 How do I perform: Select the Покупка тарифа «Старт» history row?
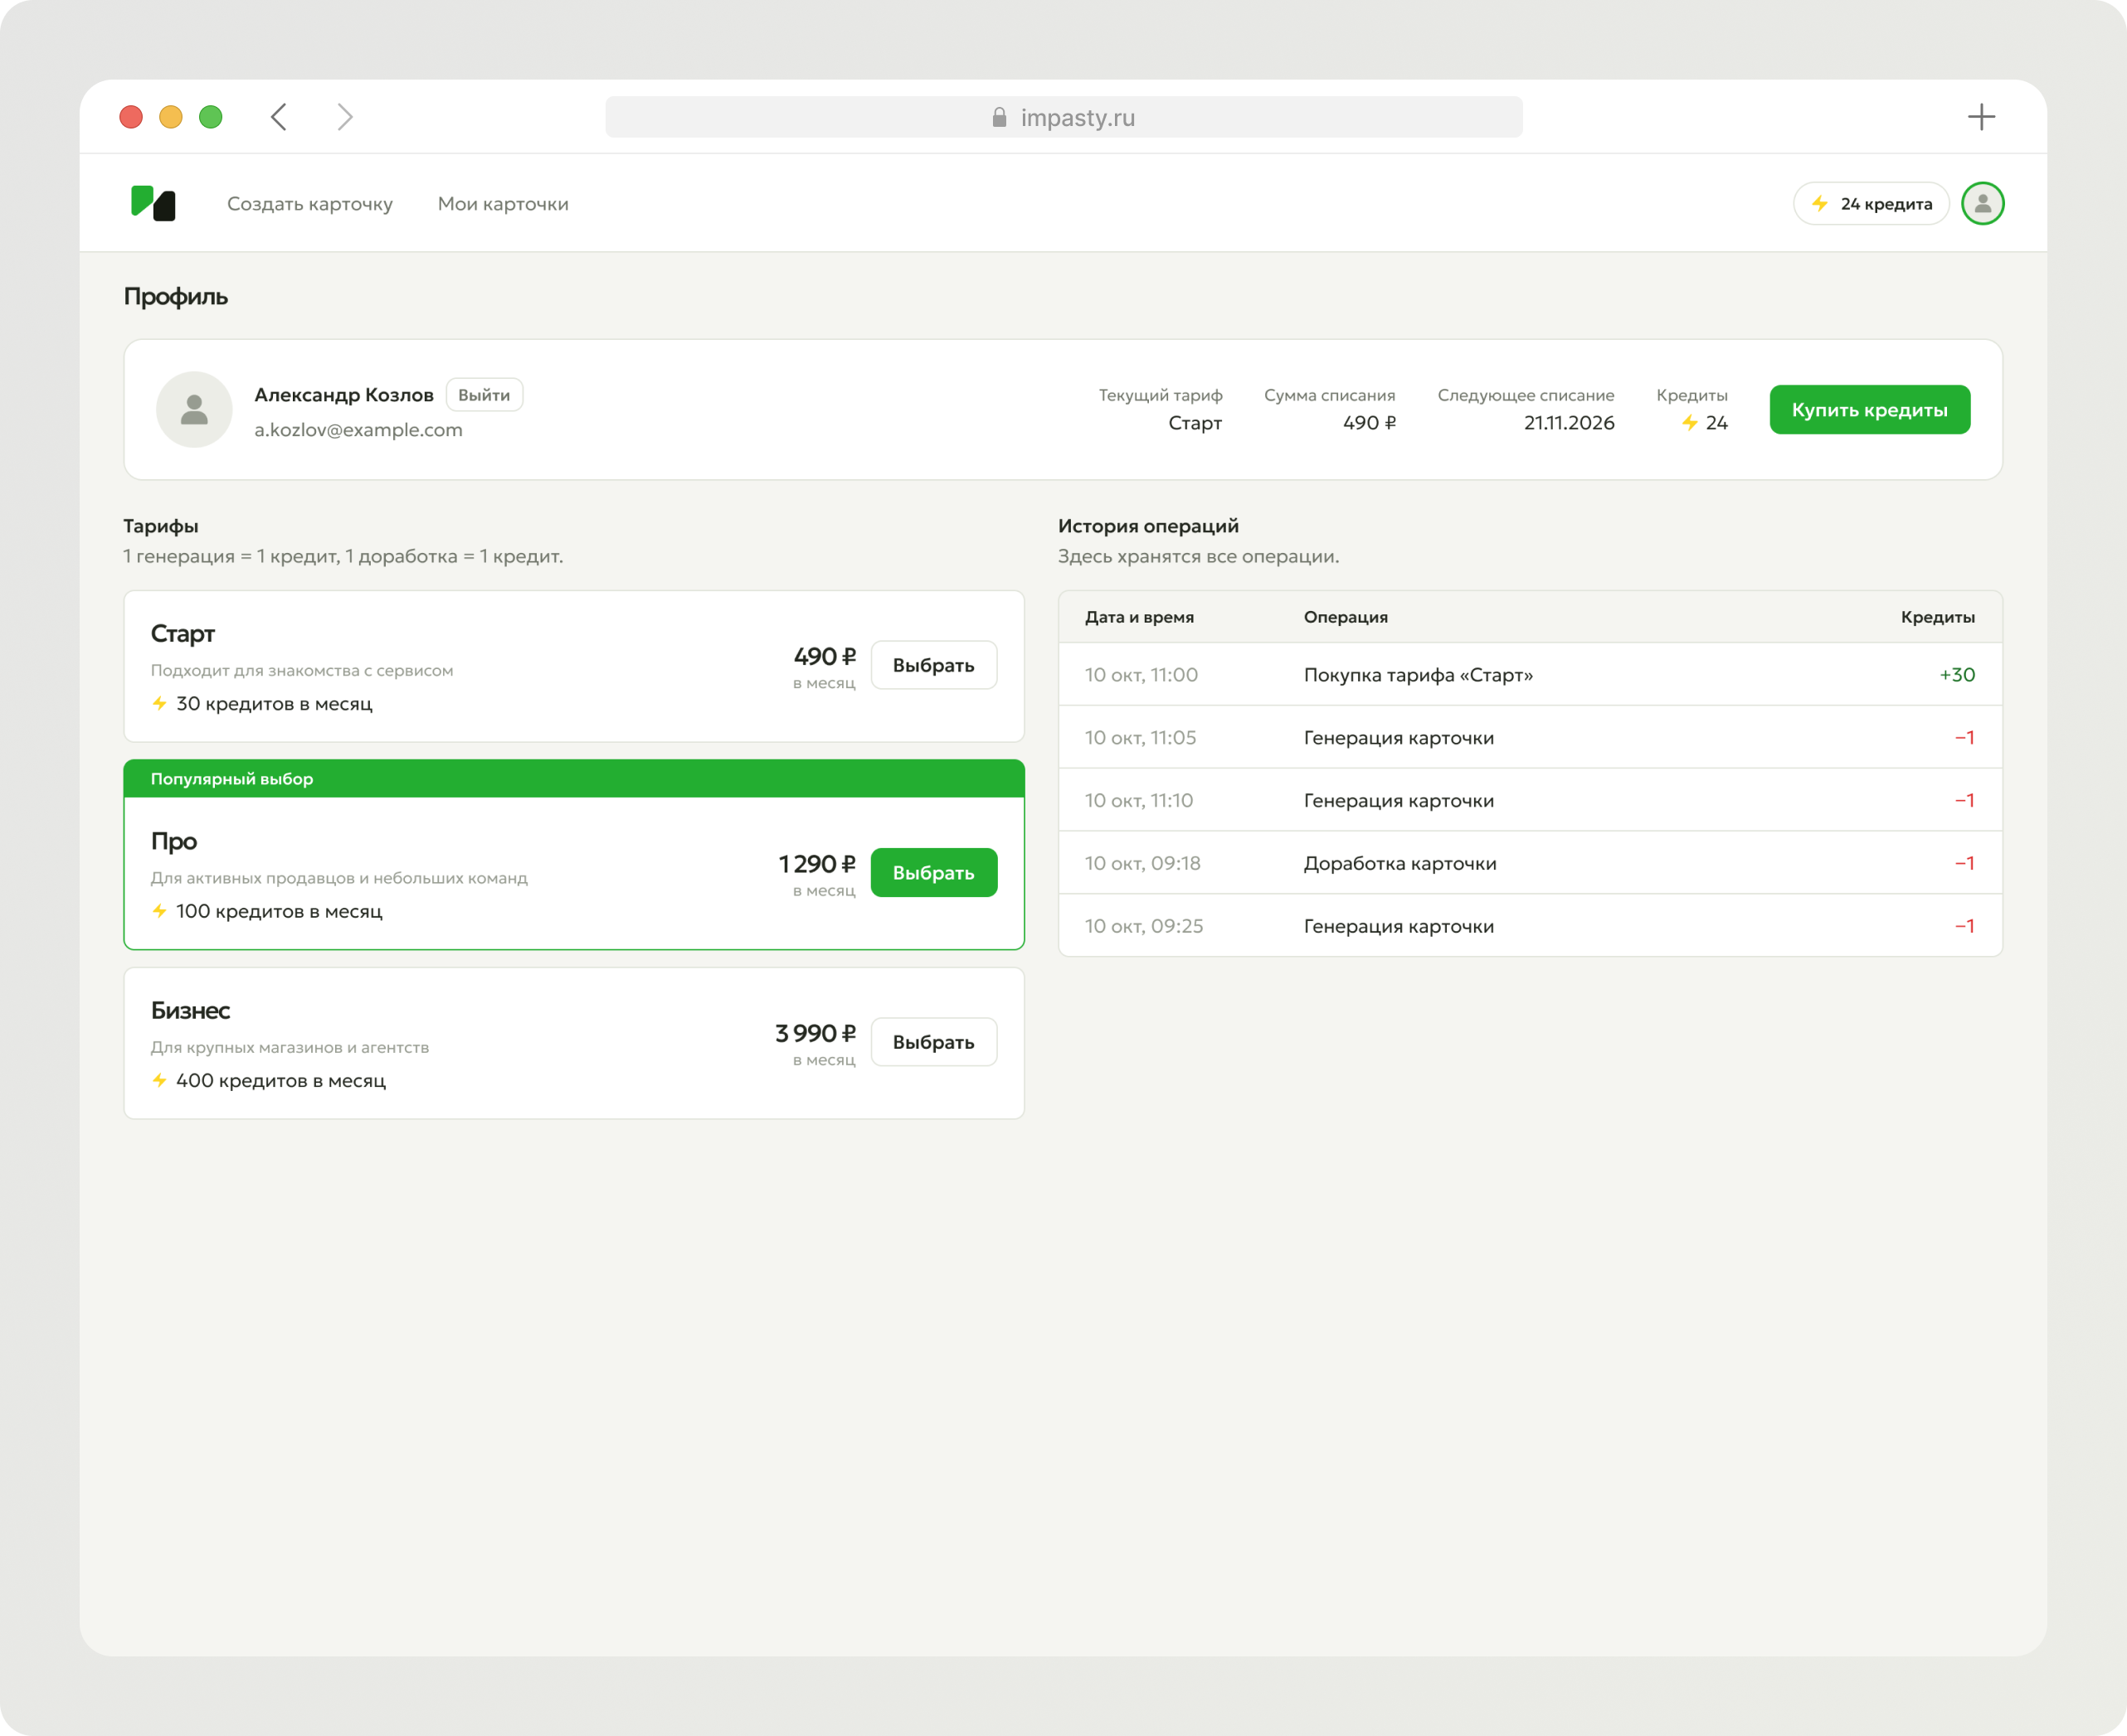tap(1530, 675)
